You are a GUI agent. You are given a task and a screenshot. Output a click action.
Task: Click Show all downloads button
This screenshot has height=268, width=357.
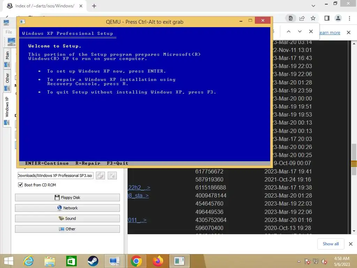331,244
